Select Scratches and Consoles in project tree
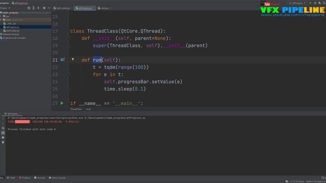Viewport: 326px width, 183px height. coord(14,38)
